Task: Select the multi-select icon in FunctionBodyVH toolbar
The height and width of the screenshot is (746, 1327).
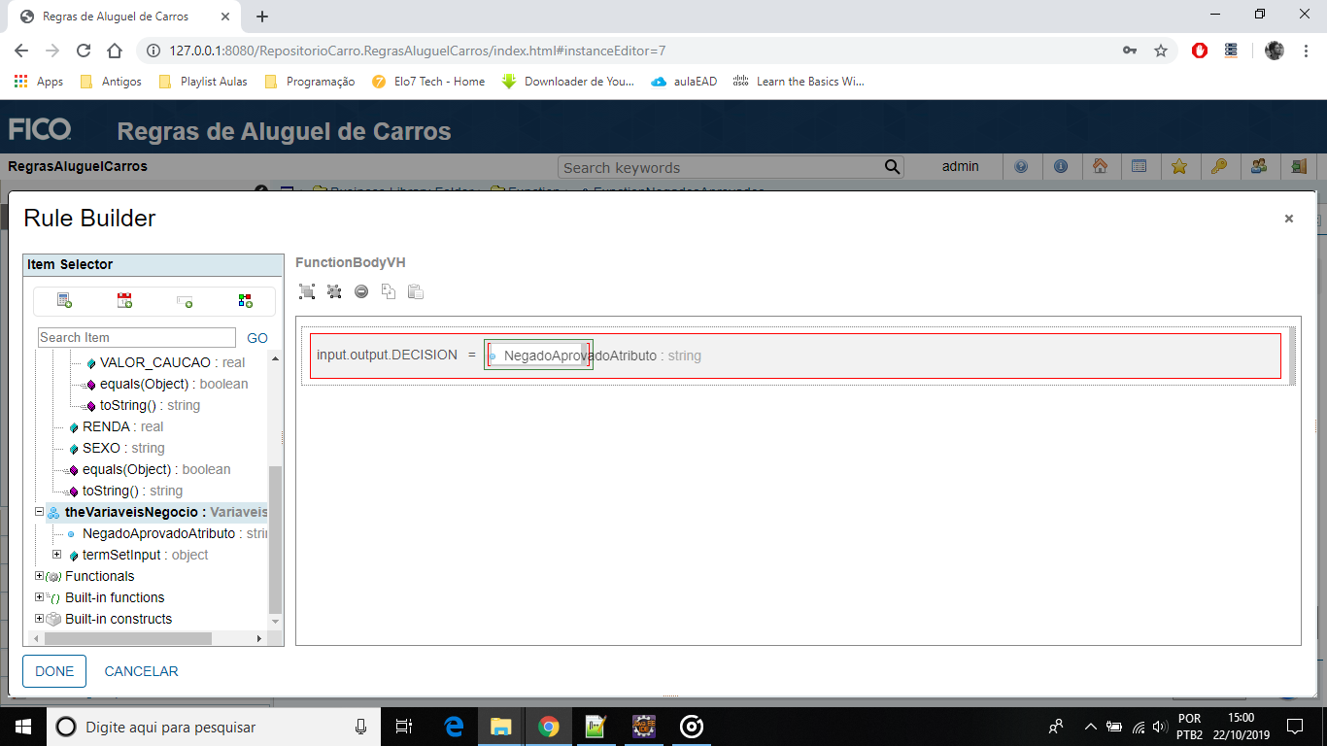Action: [x=306, y=291]
